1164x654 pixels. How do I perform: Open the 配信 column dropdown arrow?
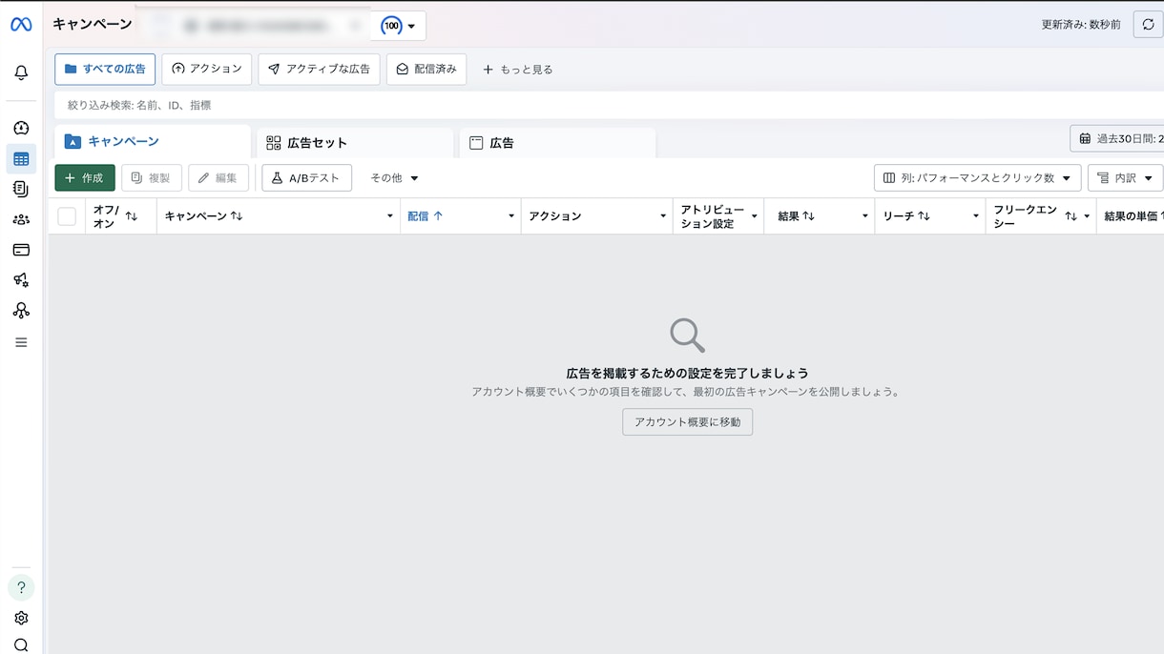[x=510, y=216]
